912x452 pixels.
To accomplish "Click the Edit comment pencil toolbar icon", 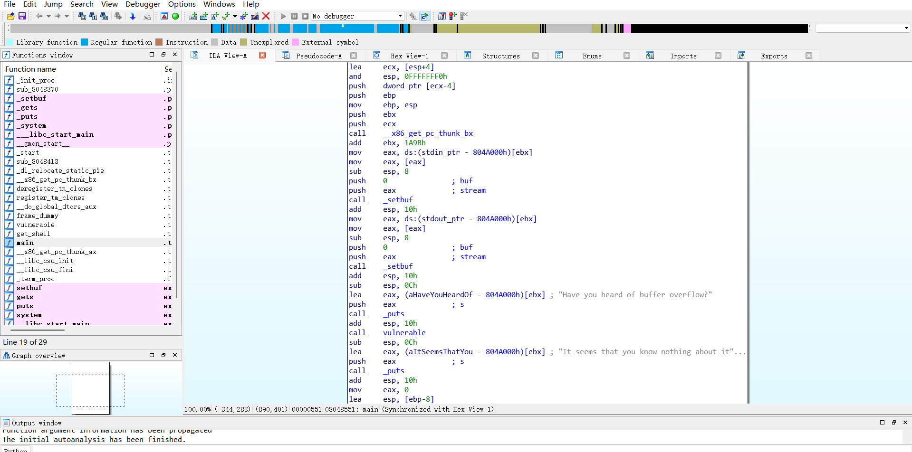I will click(x=254, y=16).
